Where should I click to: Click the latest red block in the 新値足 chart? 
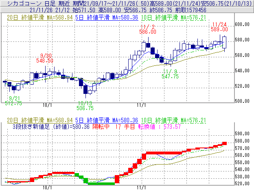click(x=225, y=143)
